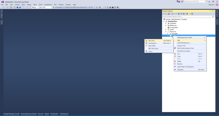This screenshot has height=116, width=219.
Task: Click the Save All toolbar icon
Action: click(x=20, y=7)
